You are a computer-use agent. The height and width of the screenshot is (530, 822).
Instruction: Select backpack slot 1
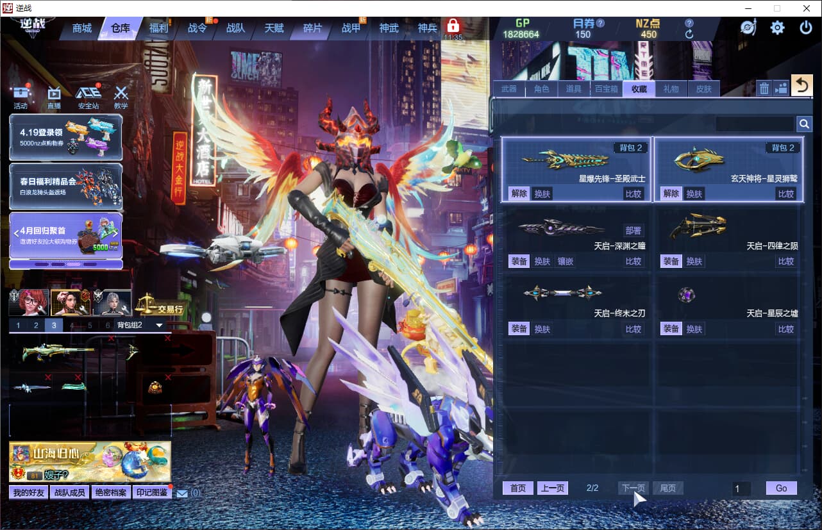click(x=18, y=326)
